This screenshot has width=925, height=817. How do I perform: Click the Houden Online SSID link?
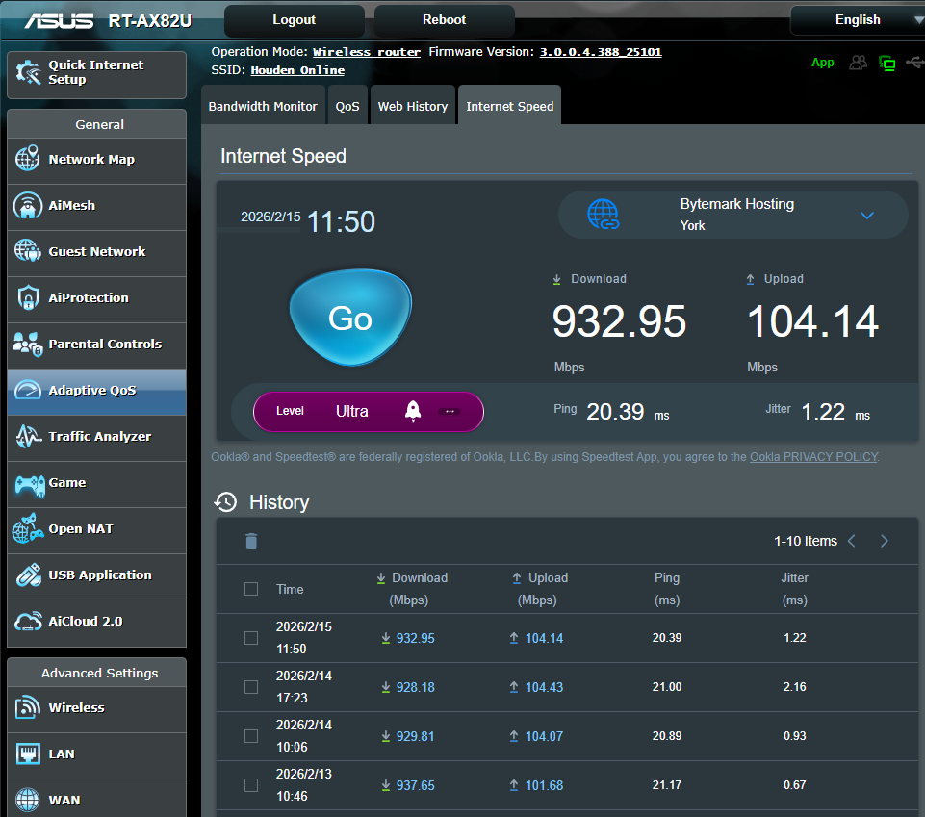pos(297,70)
